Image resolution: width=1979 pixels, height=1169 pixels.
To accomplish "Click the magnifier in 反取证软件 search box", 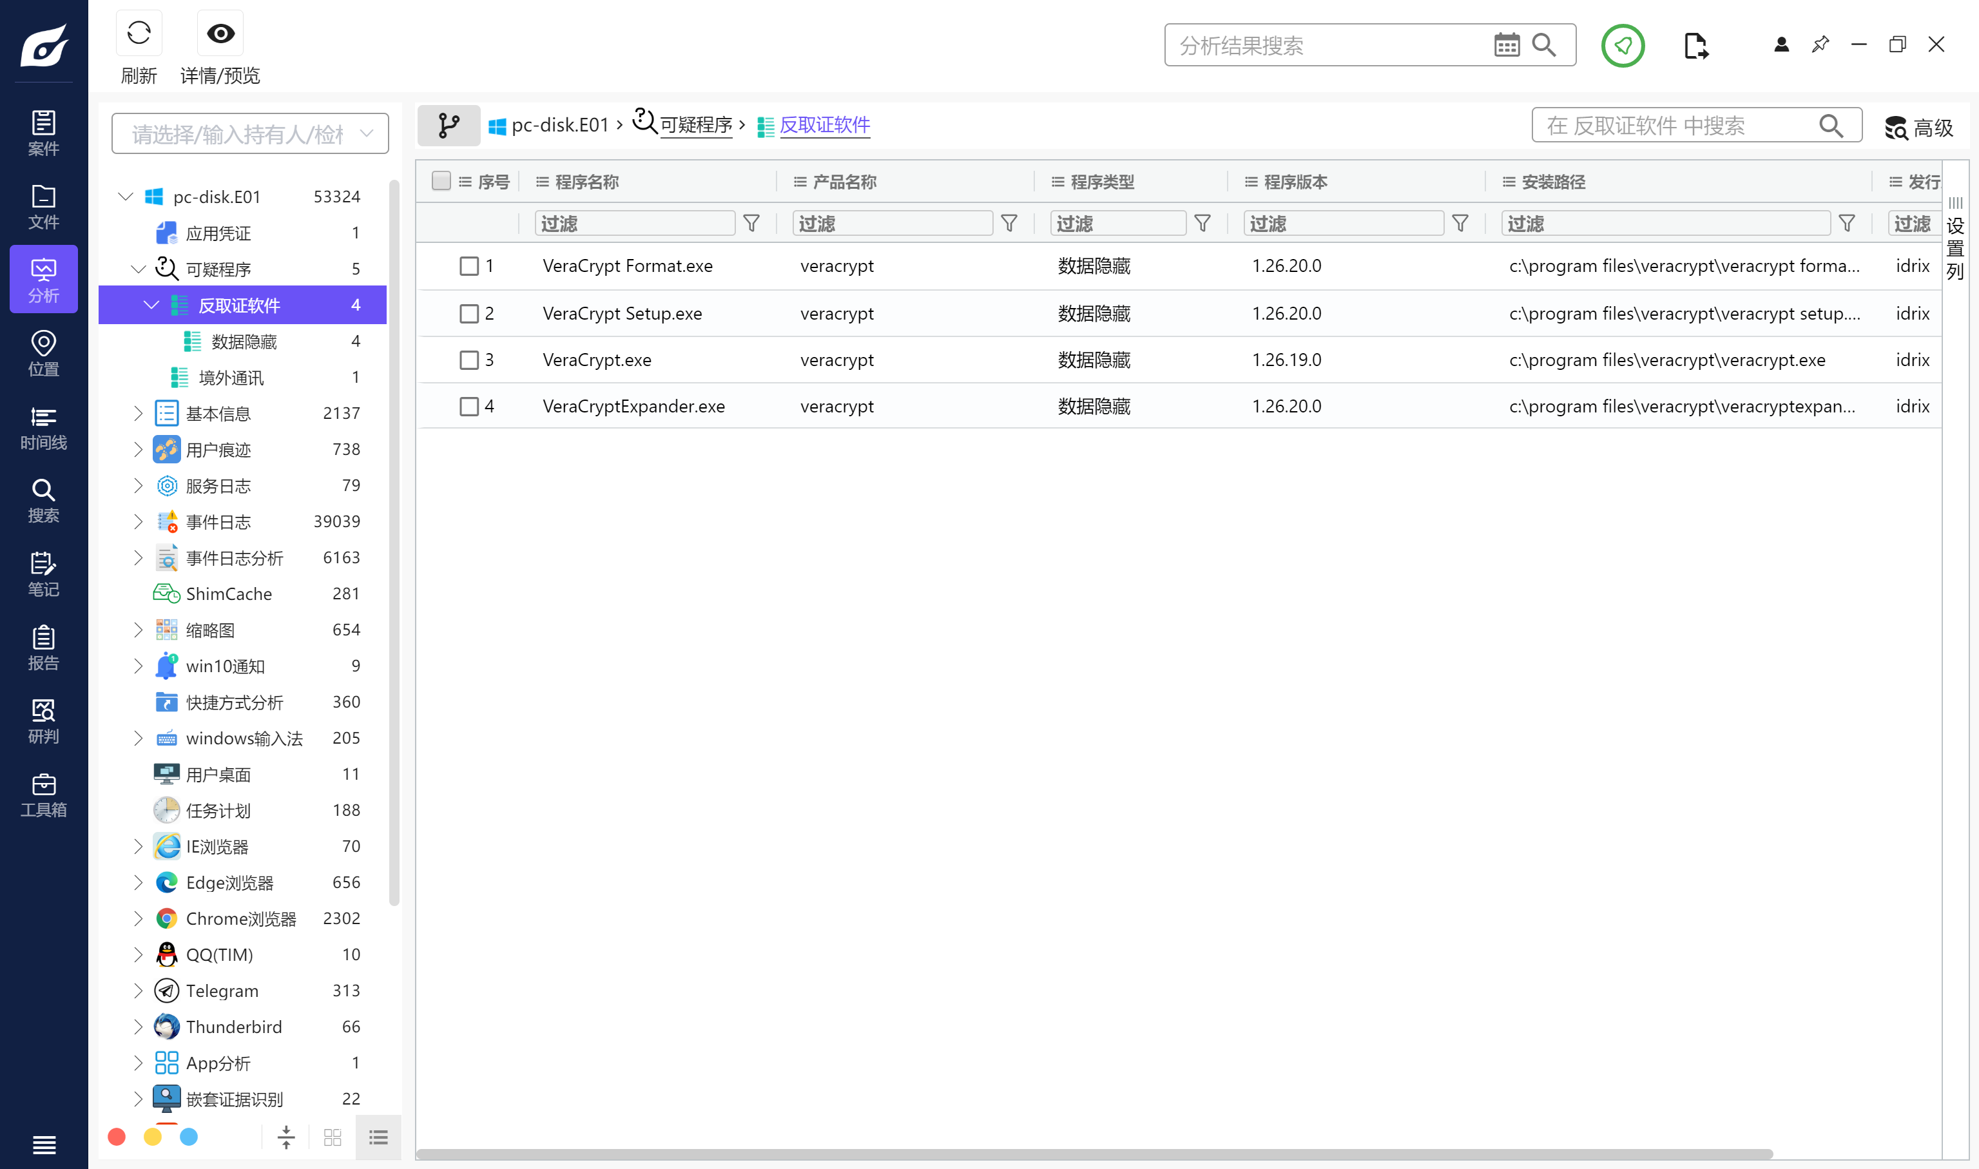I will pos(1831,125).
